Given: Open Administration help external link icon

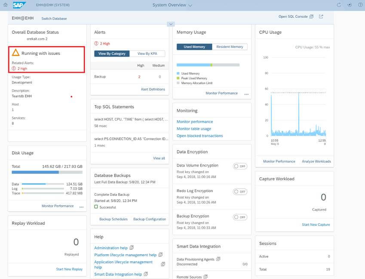Looking at the screenshot, I should 132,248.
